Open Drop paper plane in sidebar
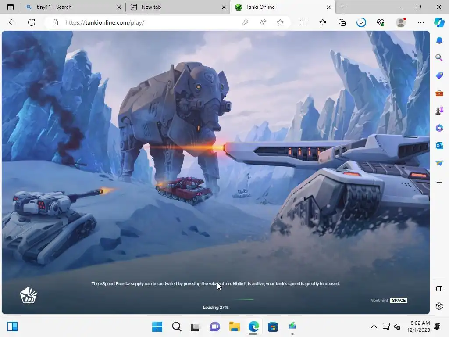The height and width of the screenshot is (337, 449). pyautogui.click(x=439, y=163)
